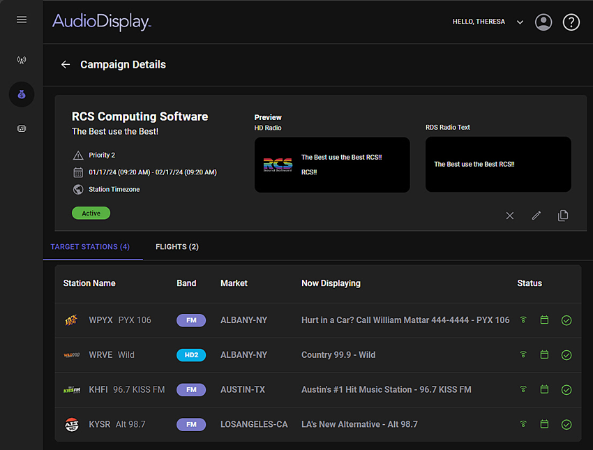Select the KYSR station name

coord(100,425)
